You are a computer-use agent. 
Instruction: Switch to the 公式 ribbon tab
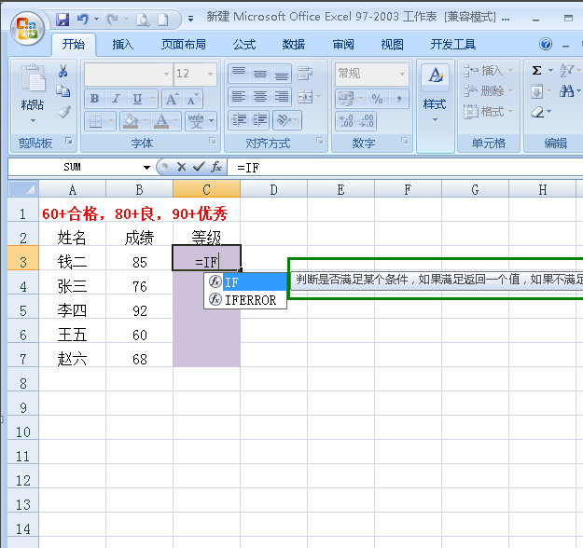[x=244, y=45]
